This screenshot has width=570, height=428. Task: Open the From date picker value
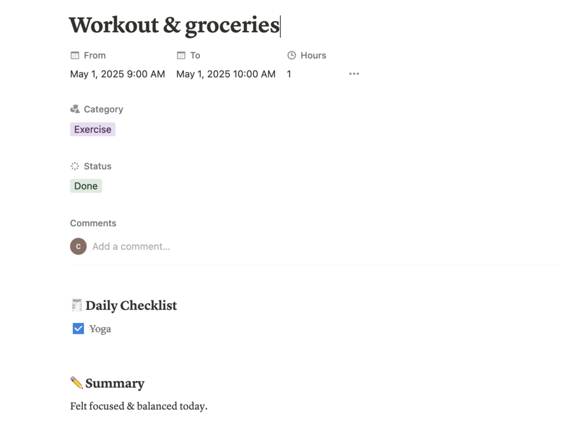117,74
